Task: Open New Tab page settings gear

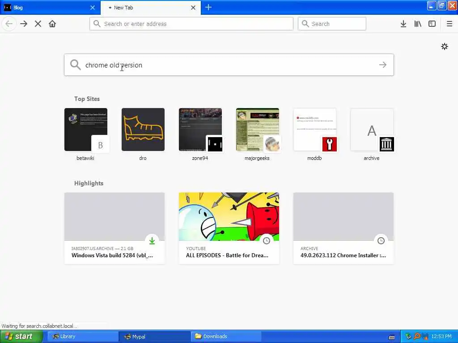Action: (444, 46)
